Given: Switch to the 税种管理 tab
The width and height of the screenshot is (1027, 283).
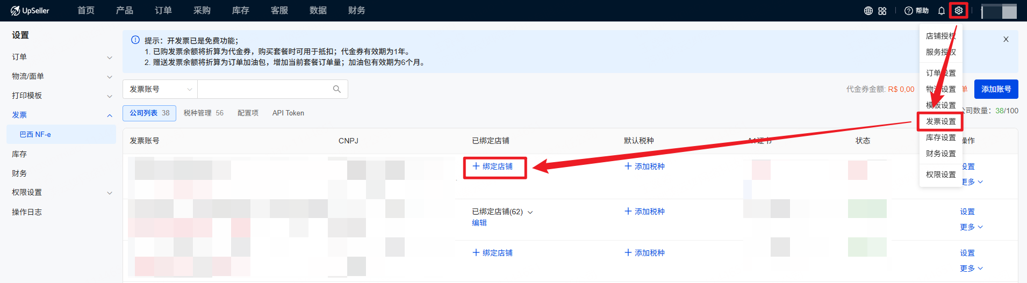Looking at the screenshot, I should [x=203, y=113].
